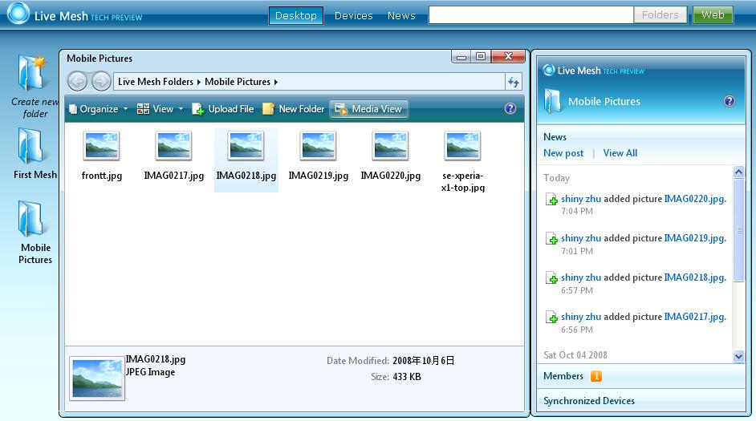The width and height of the screenshot is (756, 421).
Task: Expand the Synchronized Devices section
Action: pos(640,401)
